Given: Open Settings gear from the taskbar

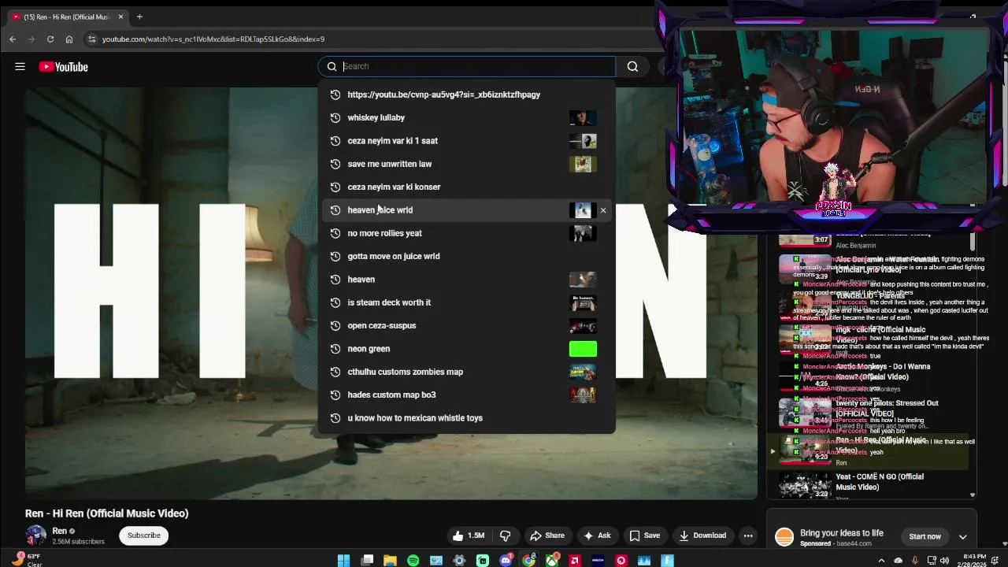Looking at the screenshot, I should [x=460, y=561].
